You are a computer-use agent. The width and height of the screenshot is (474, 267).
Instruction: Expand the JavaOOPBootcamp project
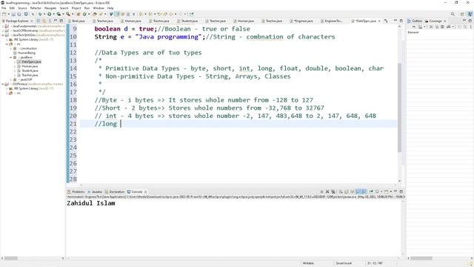(x=3, y=30)
